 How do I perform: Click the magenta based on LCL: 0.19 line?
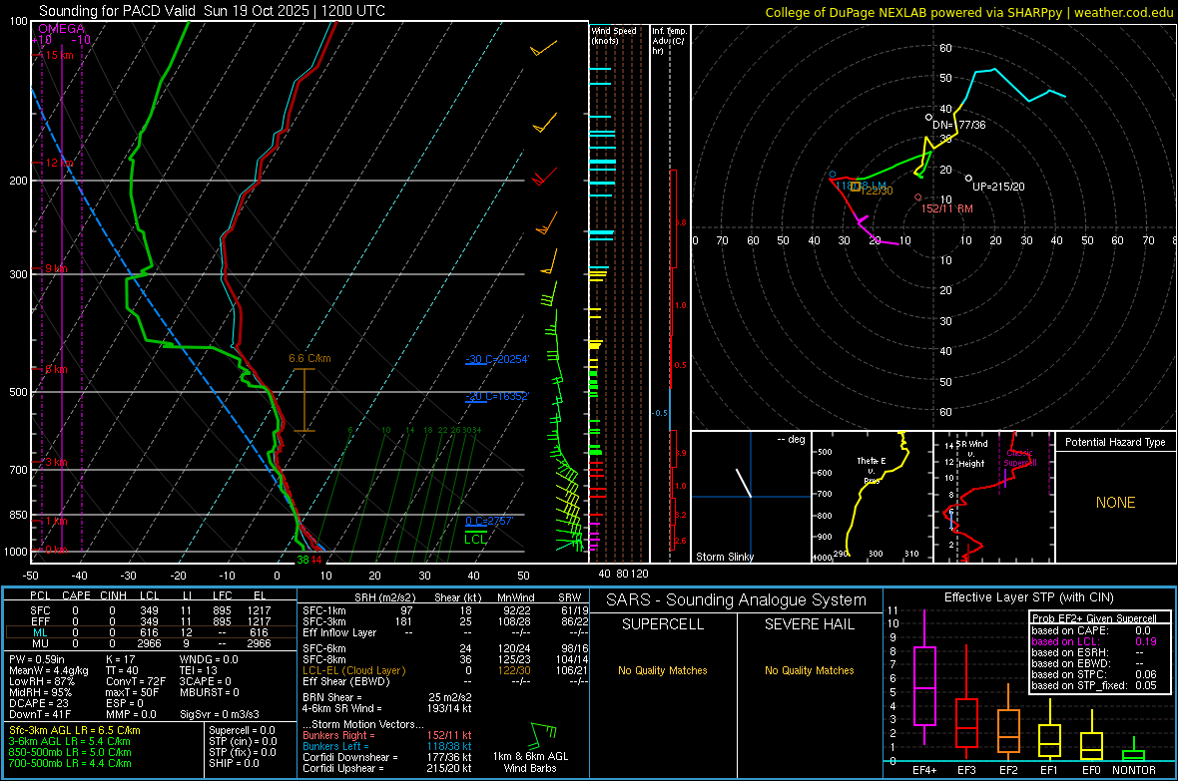(1094, 641)
